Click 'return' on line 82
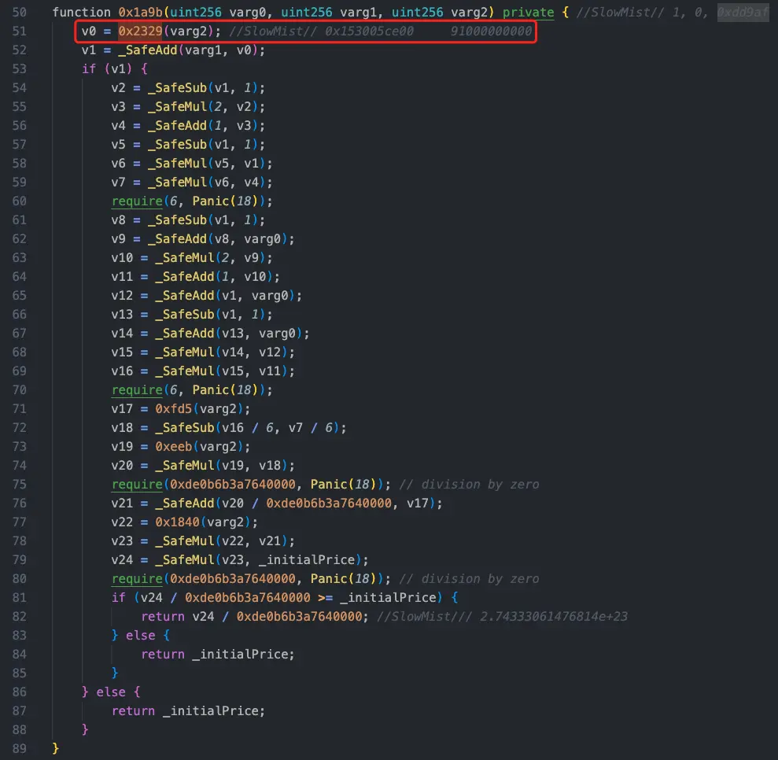Image resolution: width=778 pixels, height=760 pixels. [163, 616]
